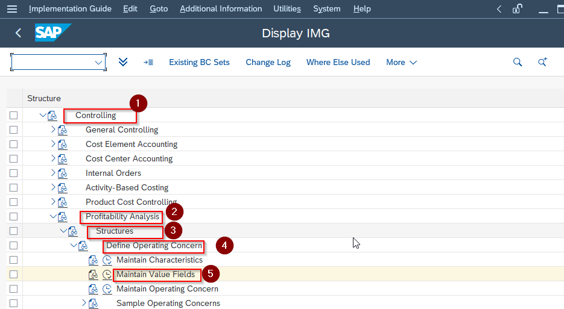Tick the checkbox for Define Operating Concern row
564x309 pixels.
(x=14, y=245)
